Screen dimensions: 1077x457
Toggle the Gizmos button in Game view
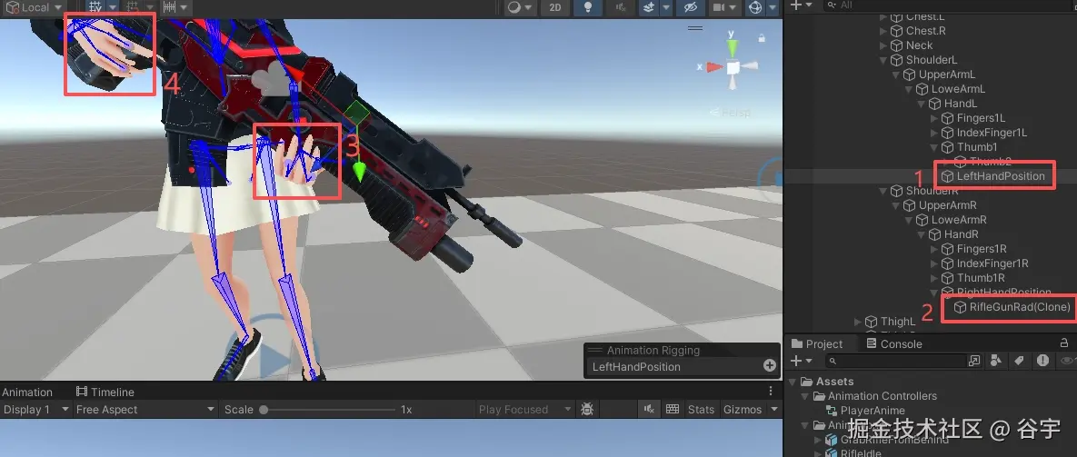pyautogui.click(x=743, y=409)
